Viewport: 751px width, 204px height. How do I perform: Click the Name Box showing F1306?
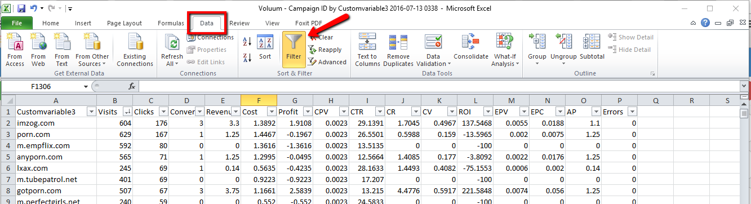click(x=42, y=86)
